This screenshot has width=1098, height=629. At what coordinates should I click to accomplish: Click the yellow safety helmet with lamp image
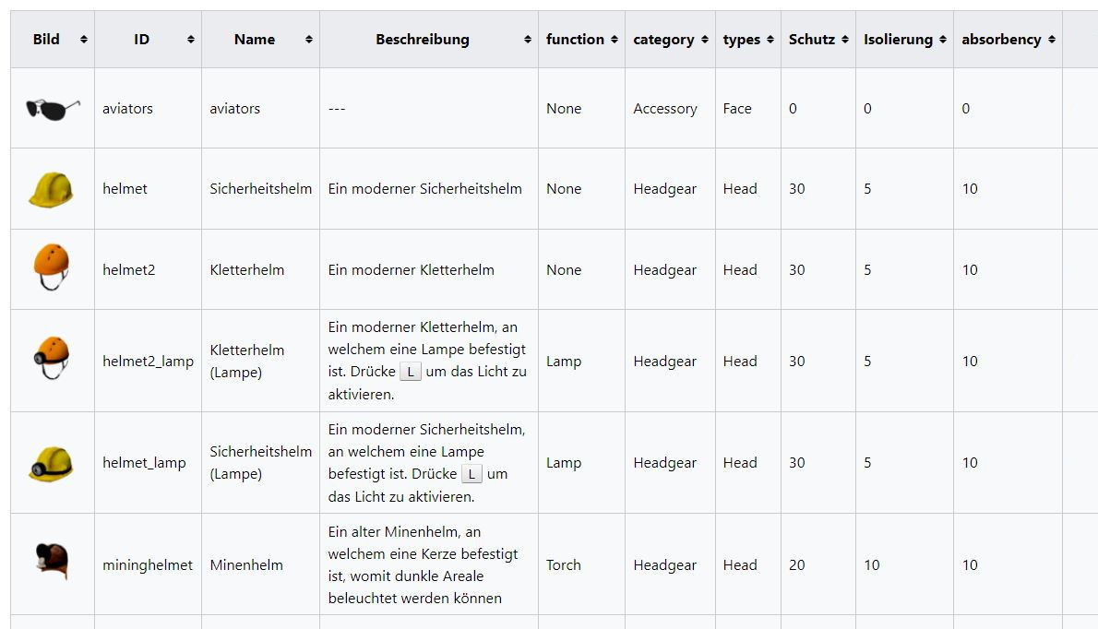click(51, 462)
